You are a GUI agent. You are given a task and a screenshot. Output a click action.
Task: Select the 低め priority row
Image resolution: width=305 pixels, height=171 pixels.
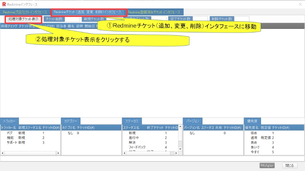coord(274,133)
